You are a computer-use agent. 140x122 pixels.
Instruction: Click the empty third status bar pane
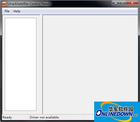click(89, 117)
